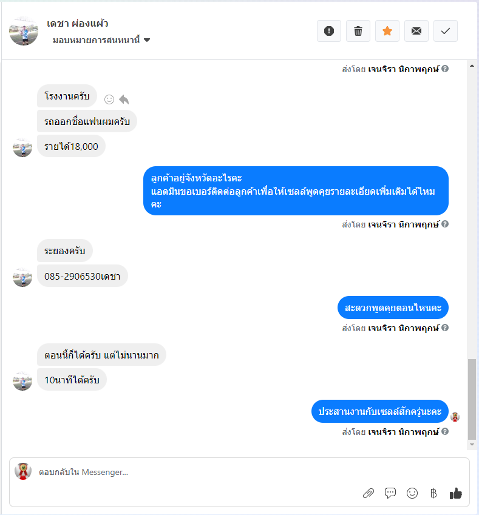The width and height of the screenshot is (479, 515).
Task: Reply to โรงงานครับ message using arrow icon
Action: coord(124,99)
